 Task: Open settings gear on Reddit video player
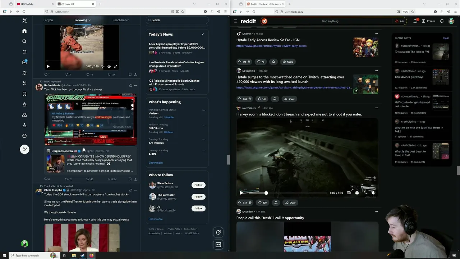click(357, 193)
